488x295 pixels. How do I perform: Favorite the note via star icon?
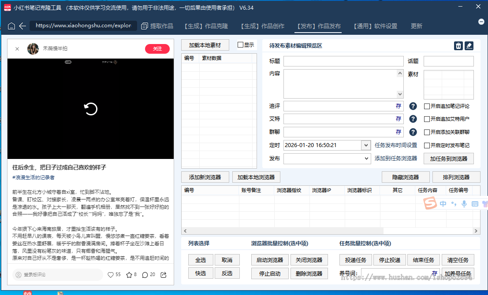pos(129,275)
